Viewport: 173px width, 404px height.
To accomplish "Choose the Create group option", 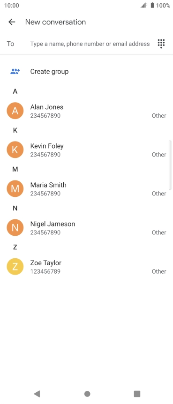I will [x=50, y=71].
